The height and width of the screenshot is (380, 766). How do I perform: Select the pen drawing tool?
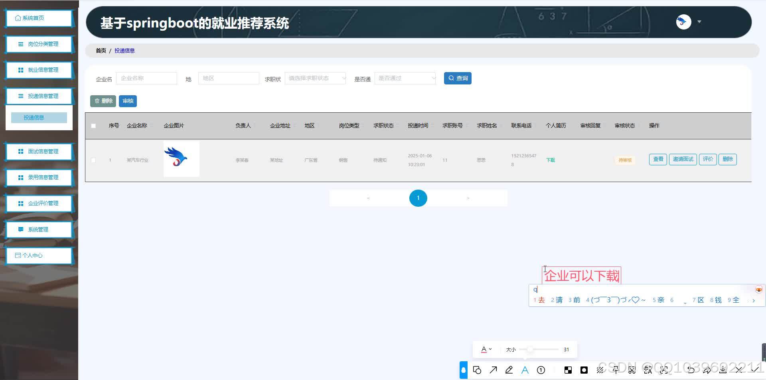pyautogui.click(x=509, y=370)
